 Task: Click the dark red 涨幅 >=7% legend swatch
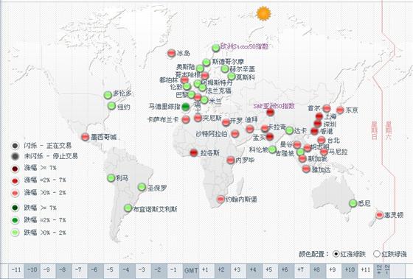15,169
